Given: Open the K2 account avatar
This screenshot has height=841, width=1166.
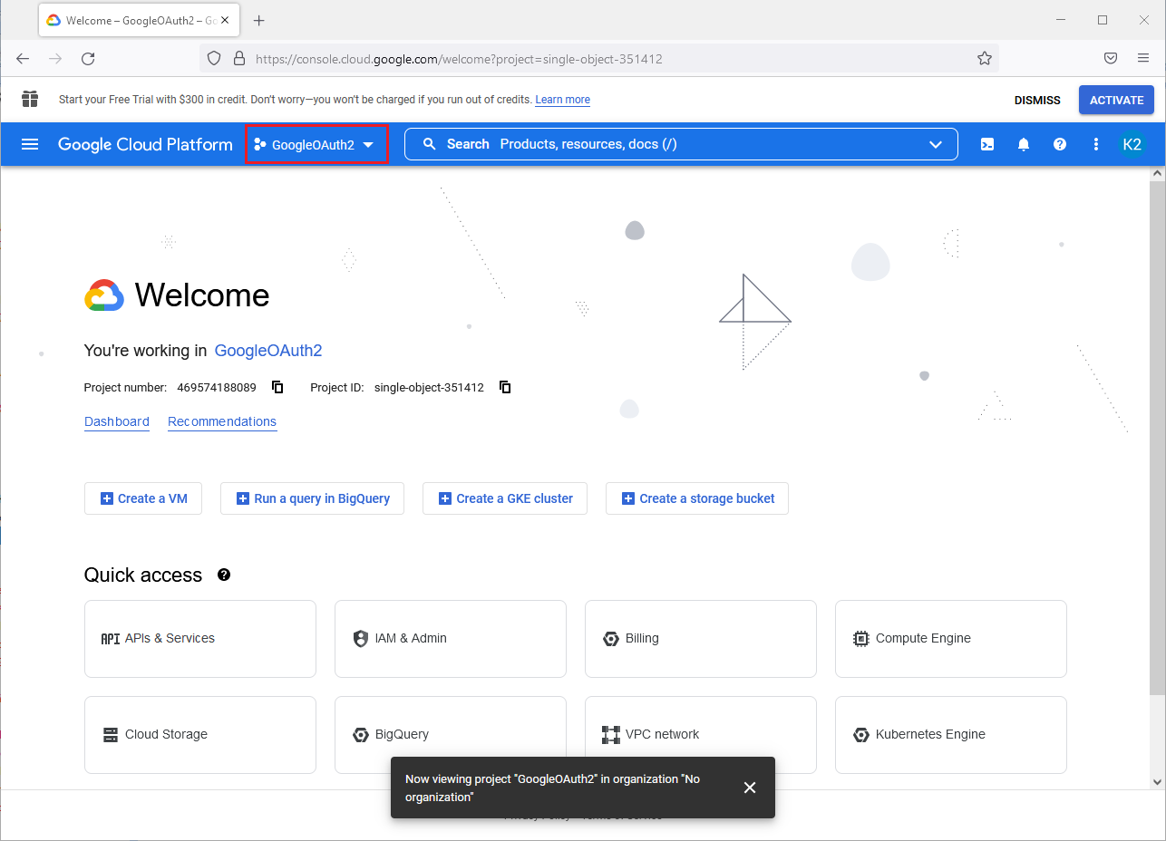Looking at the screenshot, I should tap(1132, 144).
